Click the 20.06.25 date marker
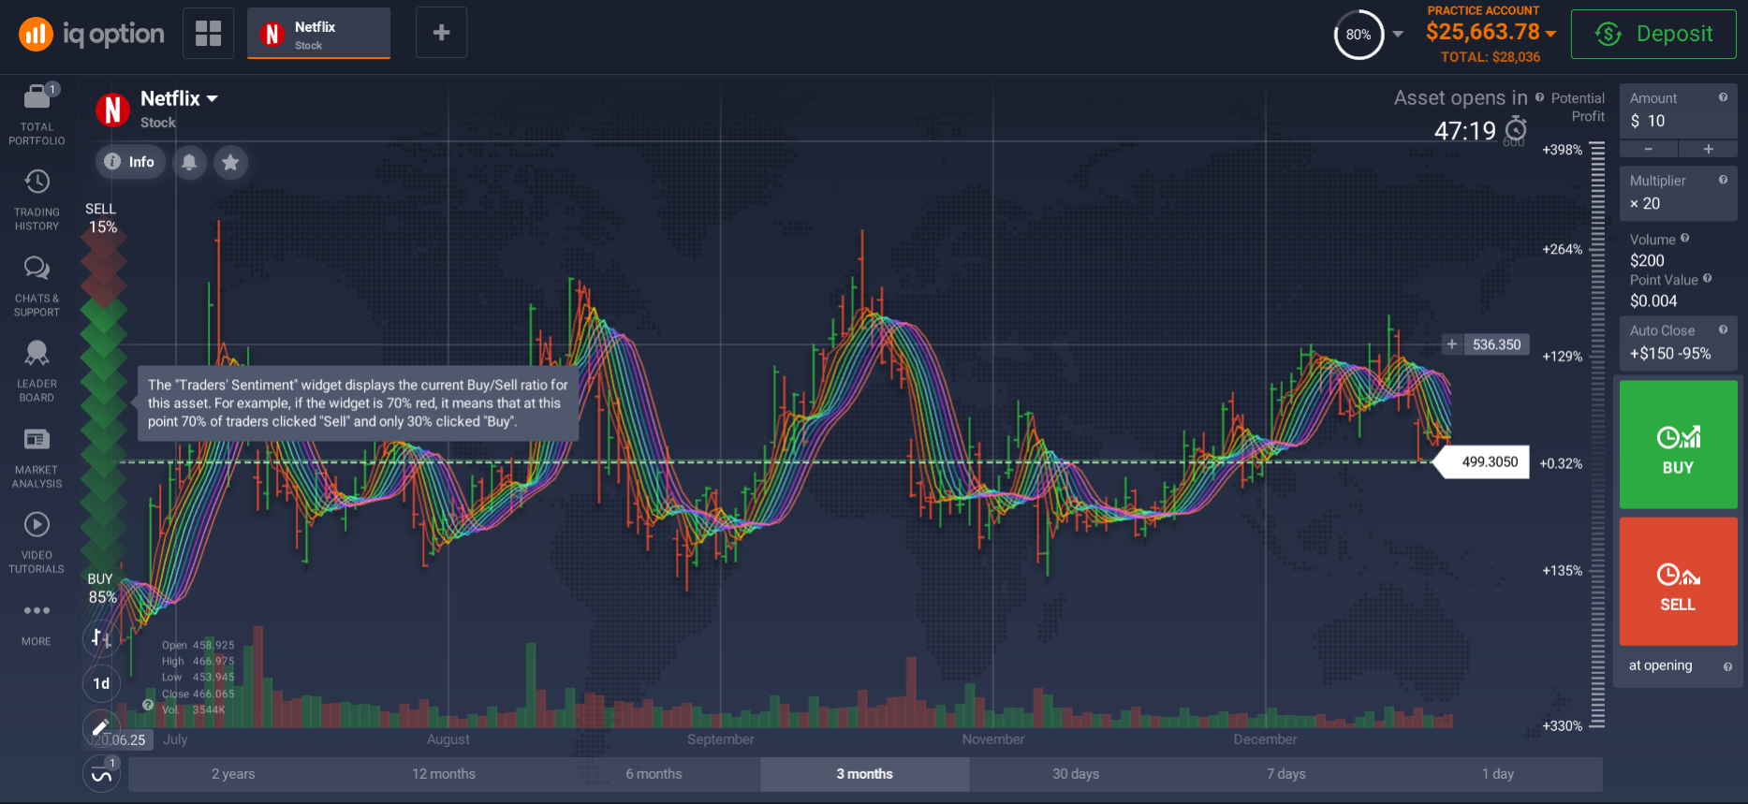The height and width of the screenshot is (804, 1748). tap(117, 739)
